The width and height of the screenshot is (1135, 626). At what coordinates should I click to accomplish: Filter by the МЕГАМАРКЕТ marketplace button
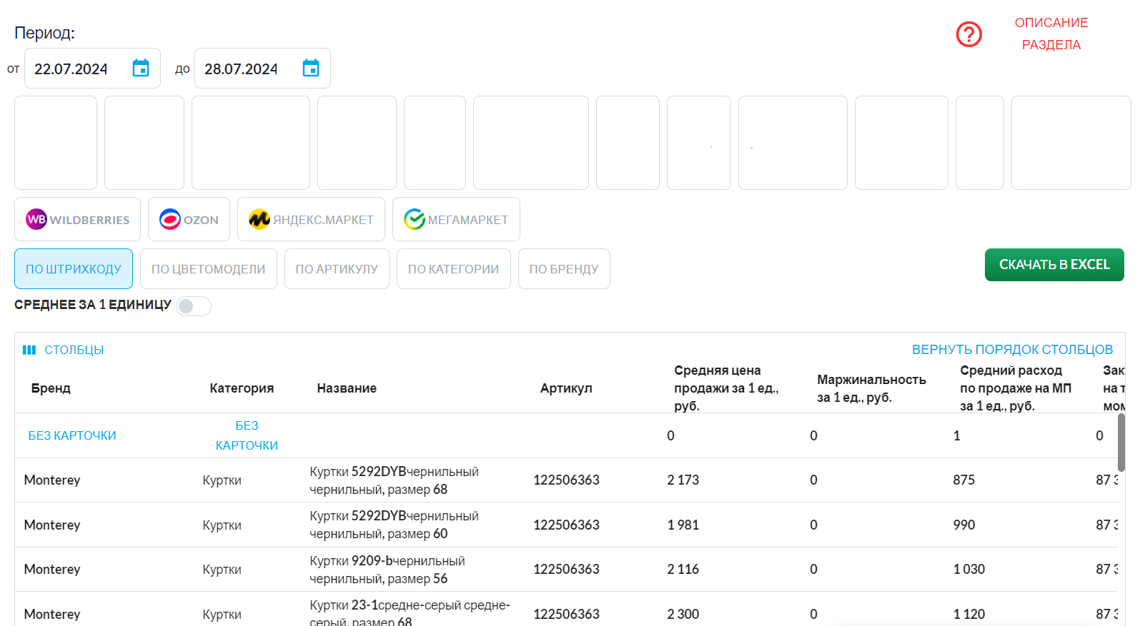pyautogui.click(x=456, y=219)
